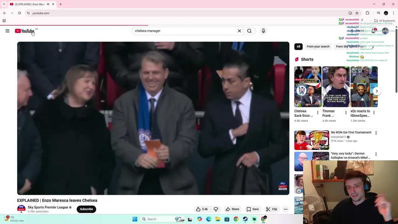
Task: Subscribe to Sky Sports Premier League
Action: point(86,209)
